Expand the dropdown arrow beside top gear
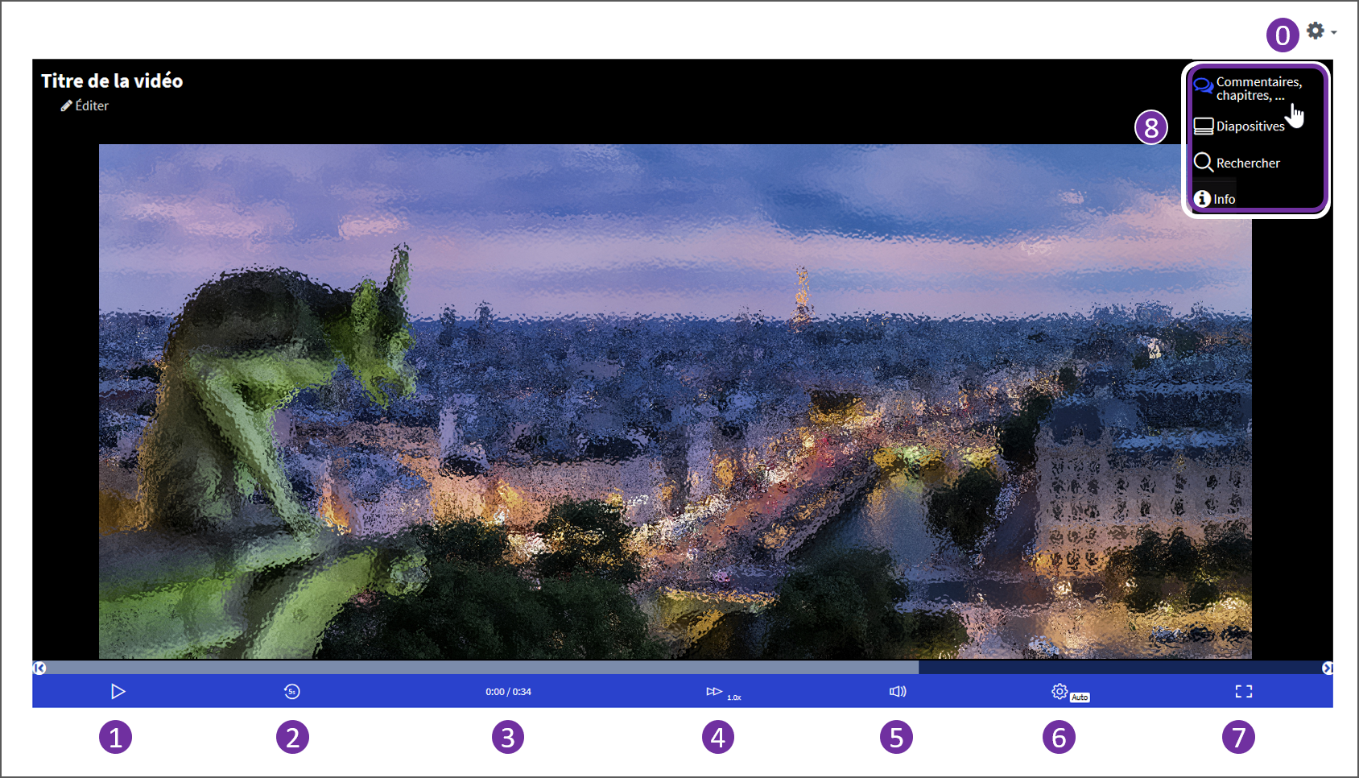The height and width of the screenshot is (778, 1359). click(x=1333, y=32)
